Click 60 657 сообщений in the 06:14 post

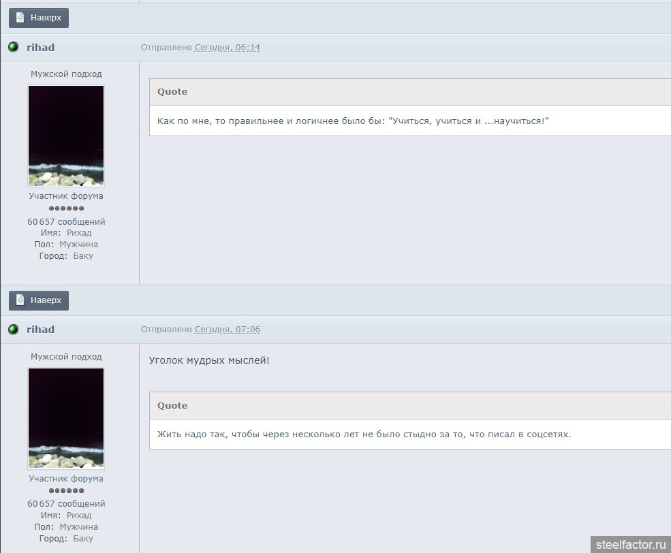pos(66,222)
